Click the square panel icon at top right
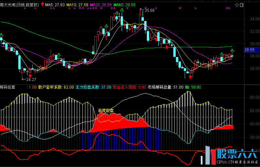This screenshot has height=167, width=260. pyautogui.click(x=241, y=5)
